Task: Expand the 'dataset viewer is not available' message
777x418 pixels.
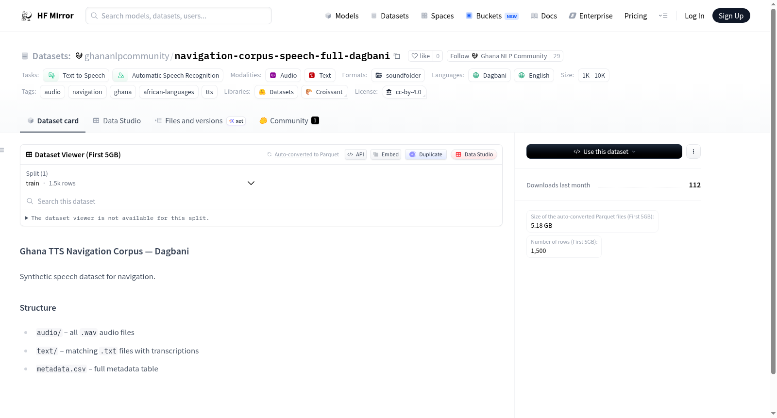Action: [117, 218]
